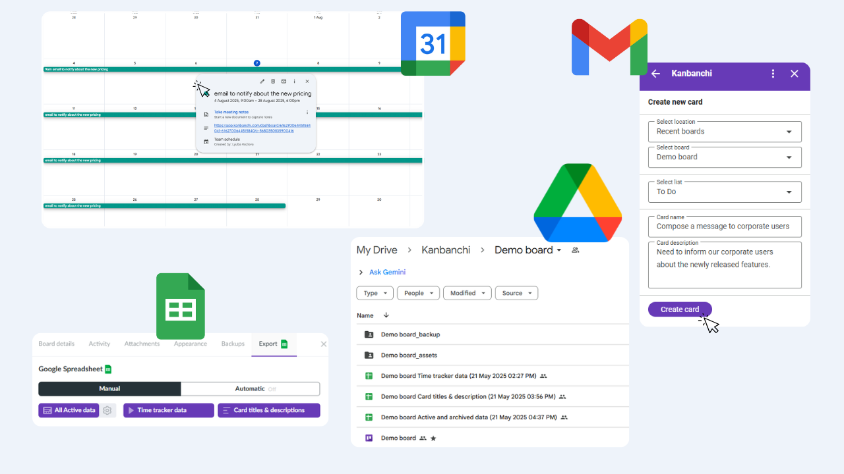Close the Kanbanchi add-on panel

click(x=795, y=74)
